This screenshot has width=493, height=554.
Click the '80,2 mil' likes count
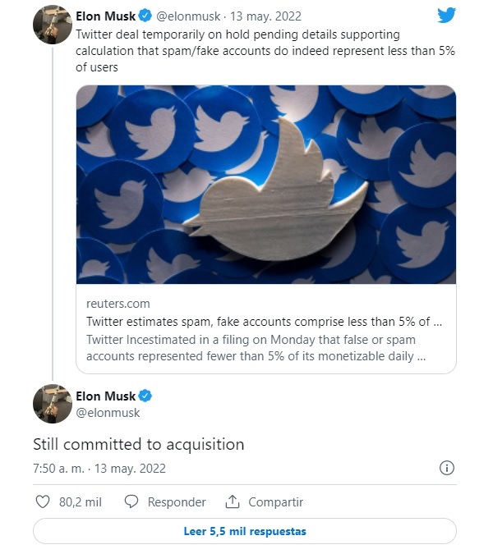pyautogui.click(x=81, y=501)
